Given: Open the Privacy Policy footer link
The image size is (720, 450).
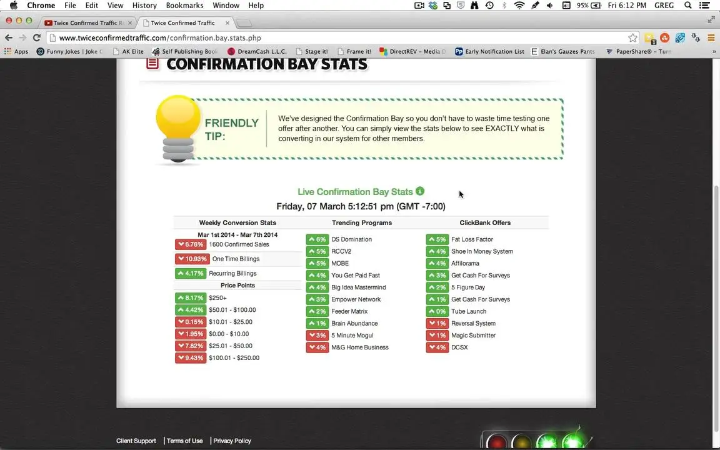Looking at the screenshot, I should pos(232,441).
